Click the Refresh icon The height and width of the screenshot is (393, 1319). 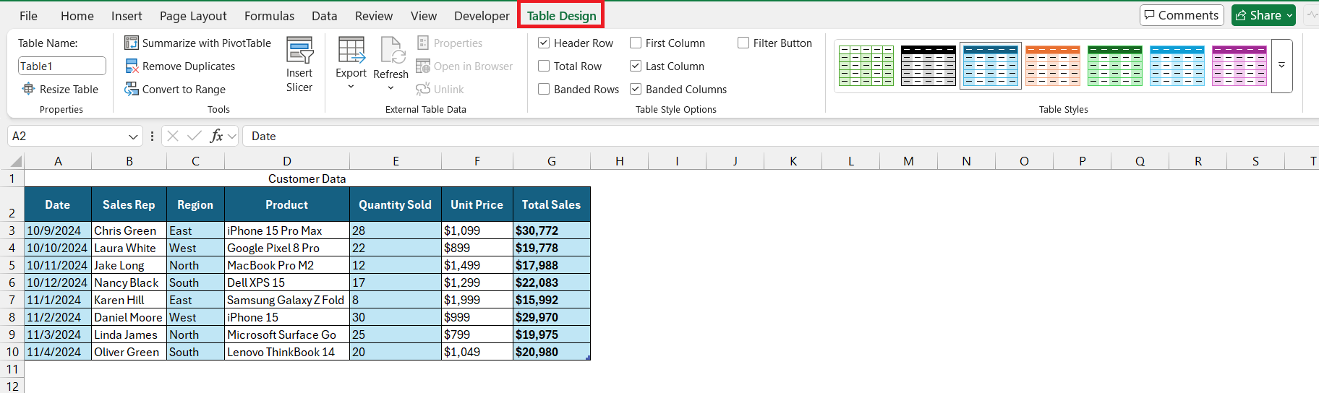pos(392,50)
